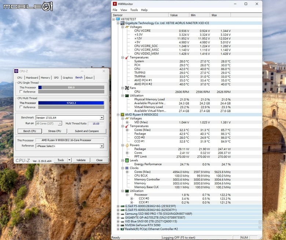Image resolution: width=286 pixels, height=240 pixels.
Task: Click the Stress CPU button
Action: 55,131
